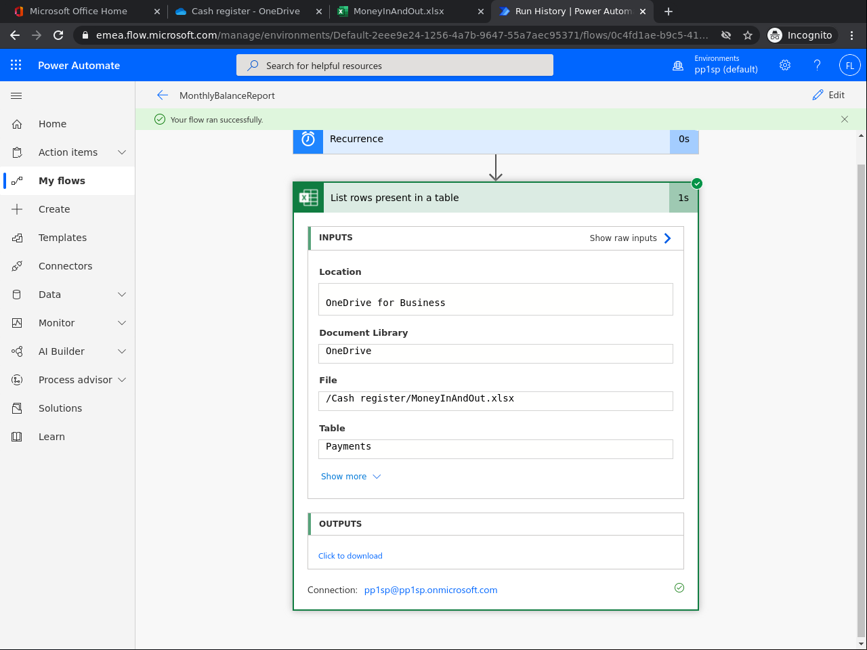Image resolution: width=867 pixels, height=650 pixels.
Task: Close the Cash register - OneDrive tab
Action: [x=319, y=12]
